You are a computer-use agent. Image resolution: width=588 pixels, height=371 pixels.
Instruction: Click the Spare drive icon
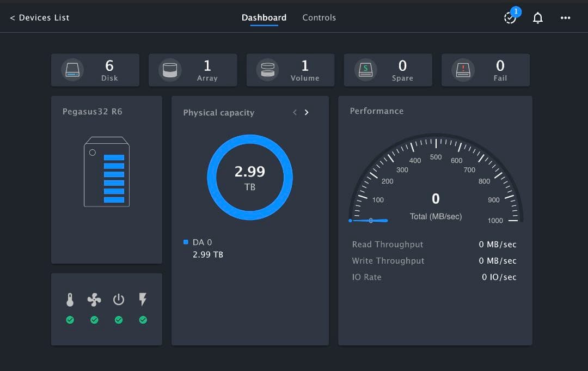tap(365, 70)
